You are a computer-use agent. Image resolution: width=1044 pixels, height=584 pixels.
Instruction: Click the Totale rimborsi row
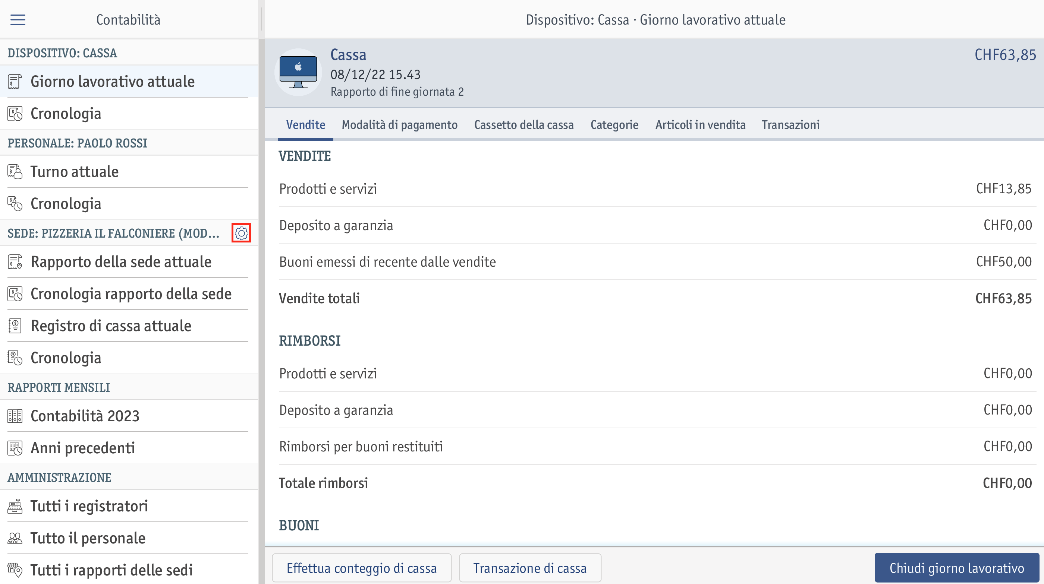click(657, 483)
